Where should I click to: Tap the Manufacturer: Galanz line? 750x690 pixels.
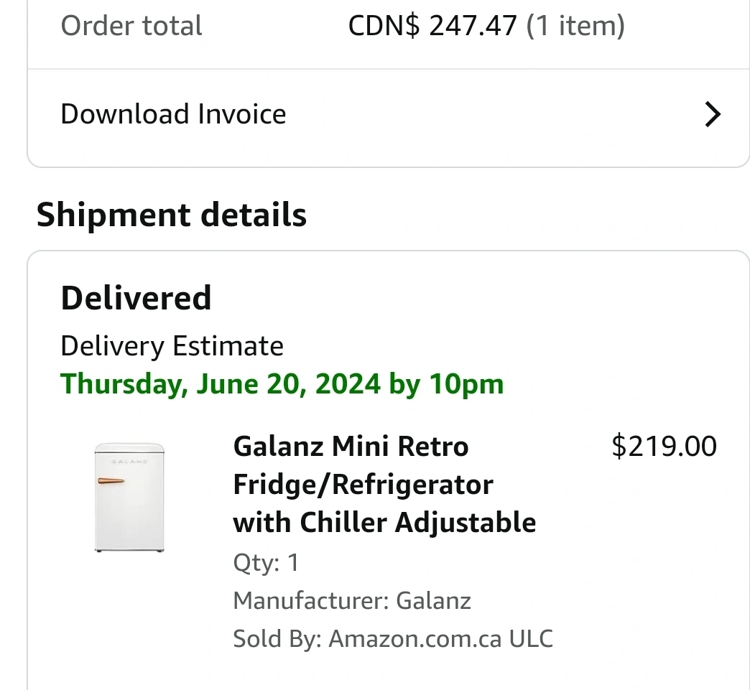[352, 600]
